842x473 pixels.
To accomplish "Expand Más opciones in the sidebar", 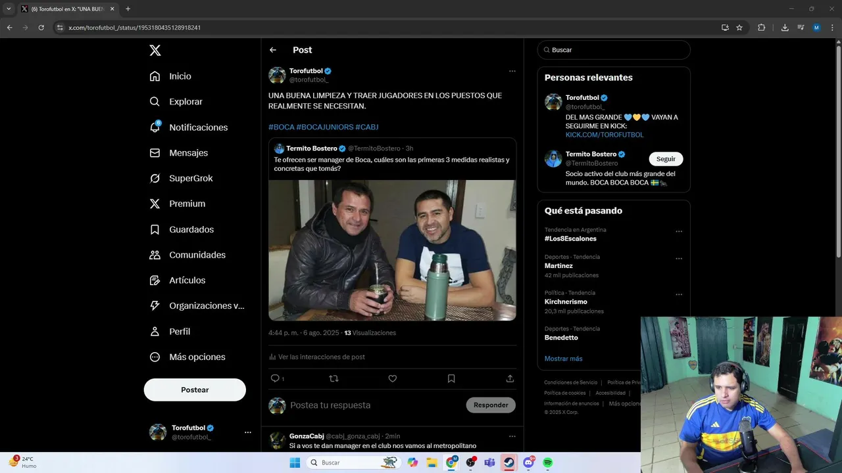I will (187, 357).
